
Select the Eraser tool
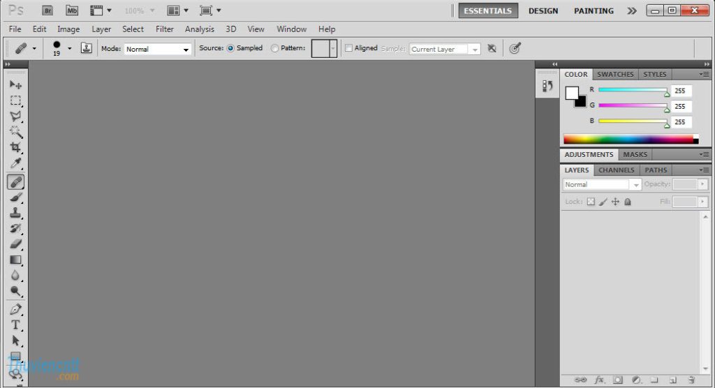click(15, 244)
